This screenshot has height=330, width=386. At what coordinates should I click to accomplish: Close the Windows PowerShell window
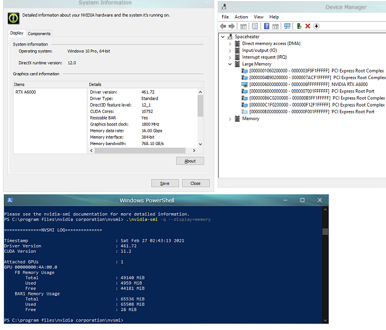pos(320,200)
